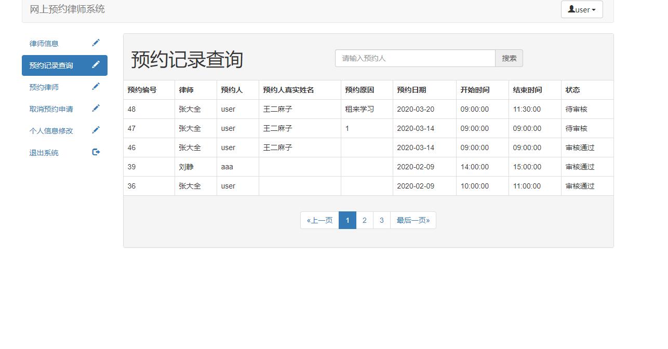Viewport: 668px width, 349px height.
Task: Select the appointment record numbered 48
Action: [131, 109]
